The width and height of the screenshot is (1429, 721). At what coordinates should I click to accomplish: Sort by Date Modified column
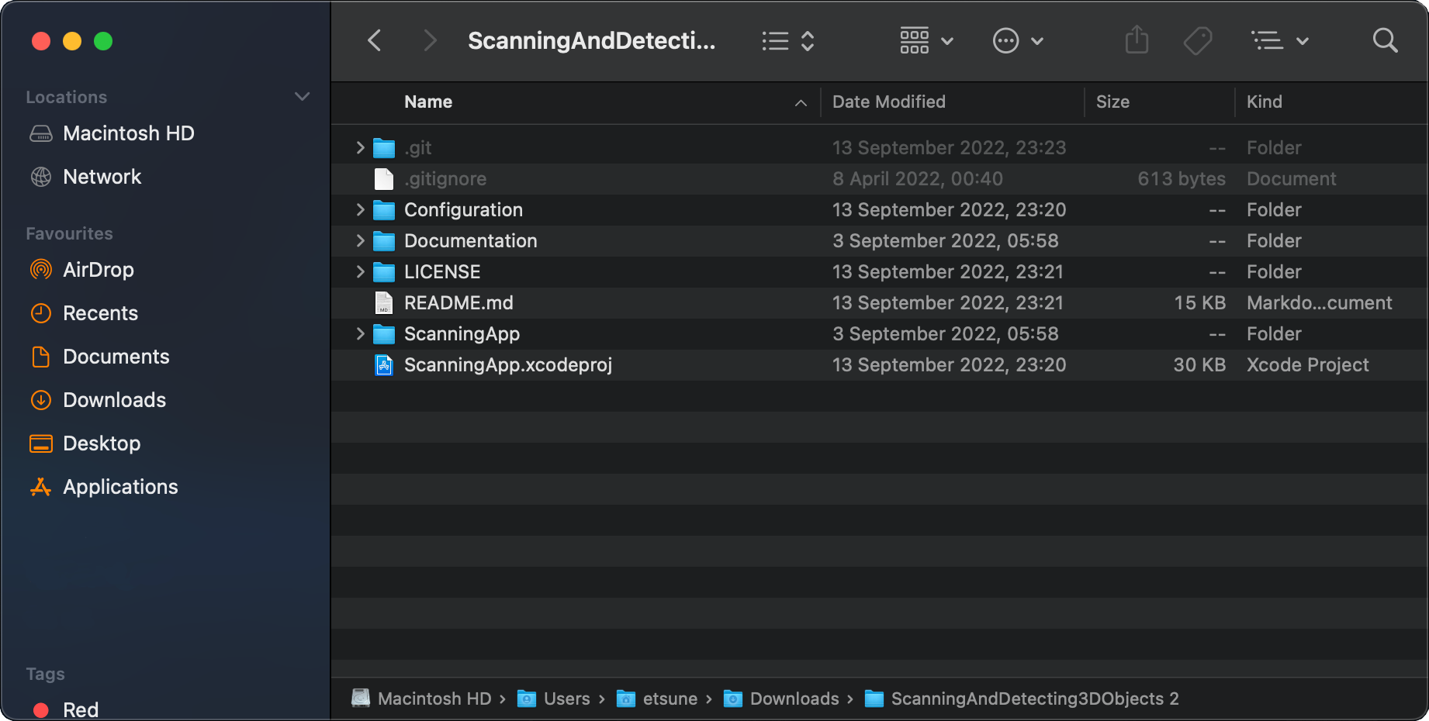click(888, 102)
